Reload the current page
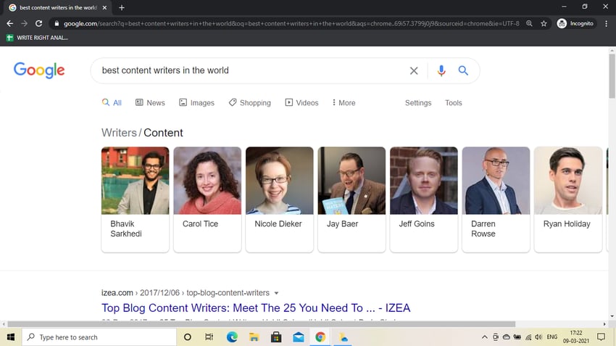 coord(38,24)
